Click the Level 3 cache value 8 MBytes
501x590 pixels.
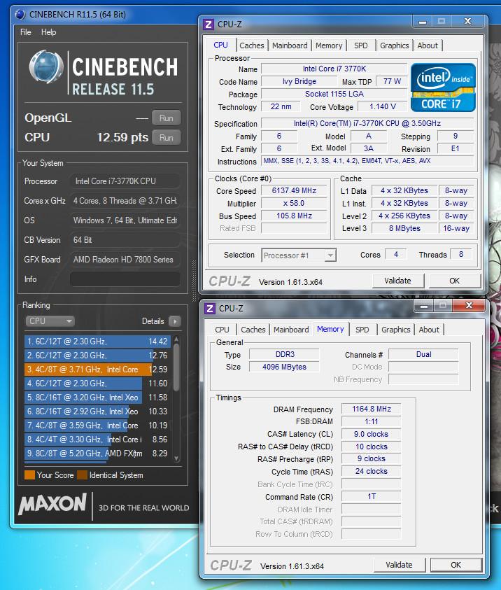click(404, 228)
